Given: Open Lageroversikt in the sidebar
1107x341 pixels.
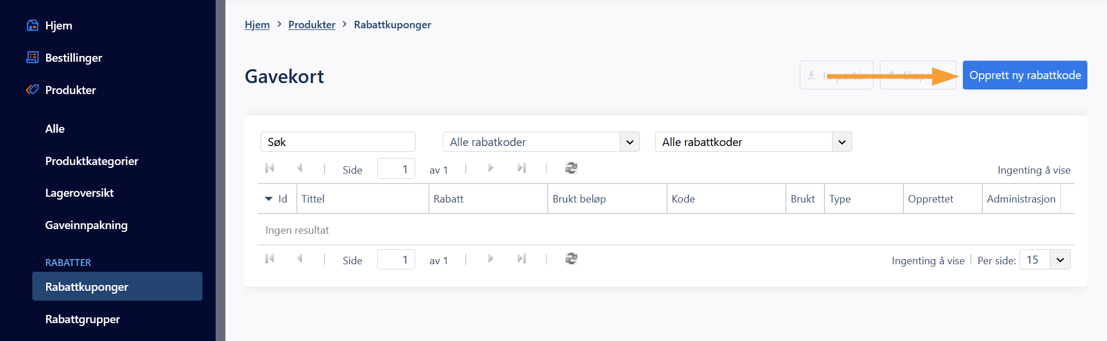Looking at the screenshot, I should point(80,193).
